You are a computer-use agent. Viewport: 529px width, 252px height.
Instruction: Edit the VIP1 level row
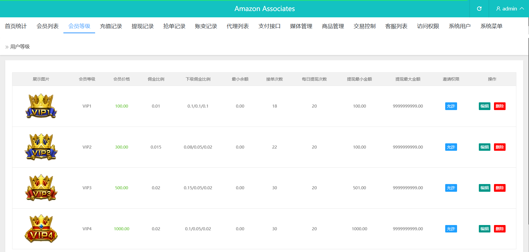pos(484,106)
